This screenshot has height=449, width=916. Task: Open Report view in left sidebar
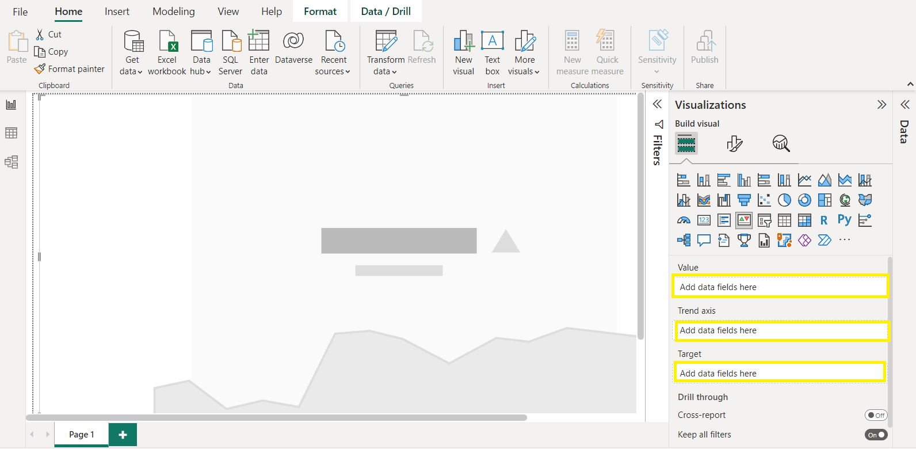pyautogui.click(x=11, y=105)
